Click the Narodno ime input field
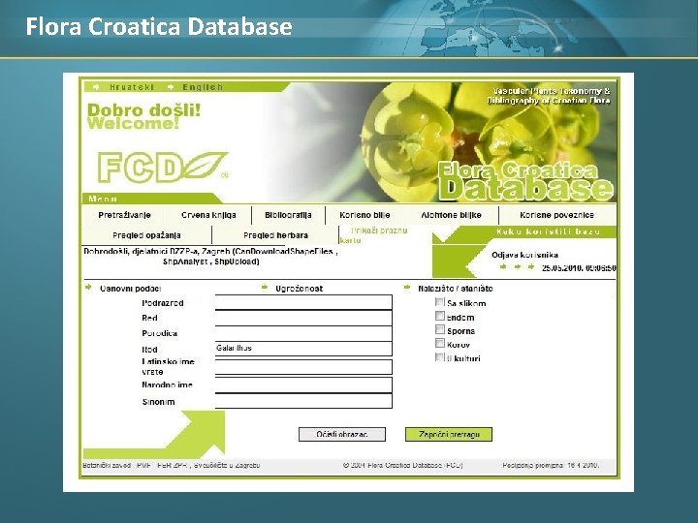The image size is (698, 523). coord(303,385)
